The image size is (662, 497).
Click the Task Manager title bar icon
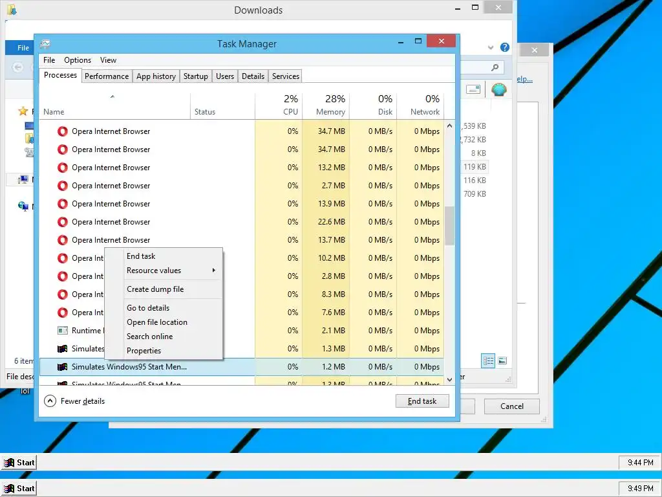pos(45,43)
